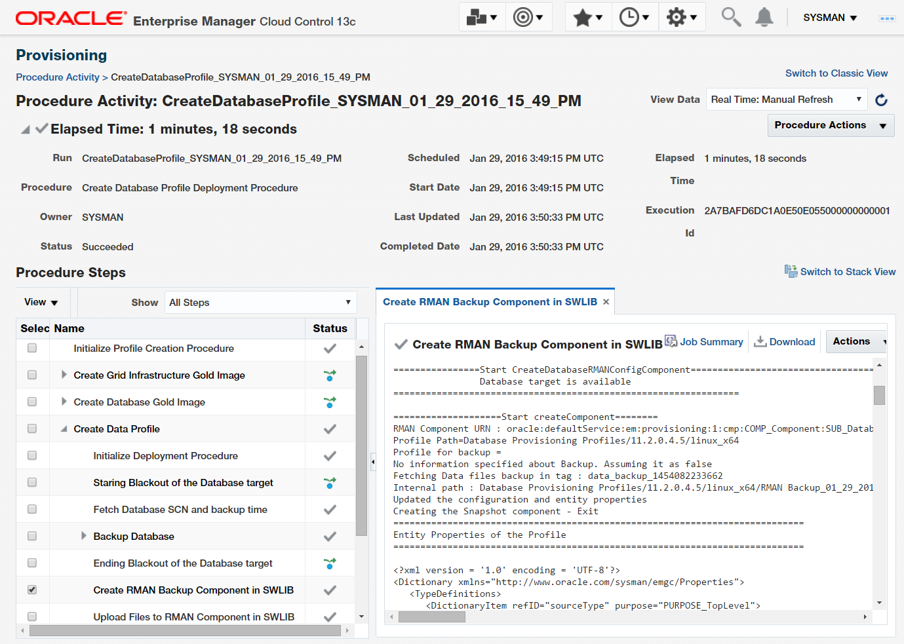Open the notifications bell
904x644 pixels.
764,17
